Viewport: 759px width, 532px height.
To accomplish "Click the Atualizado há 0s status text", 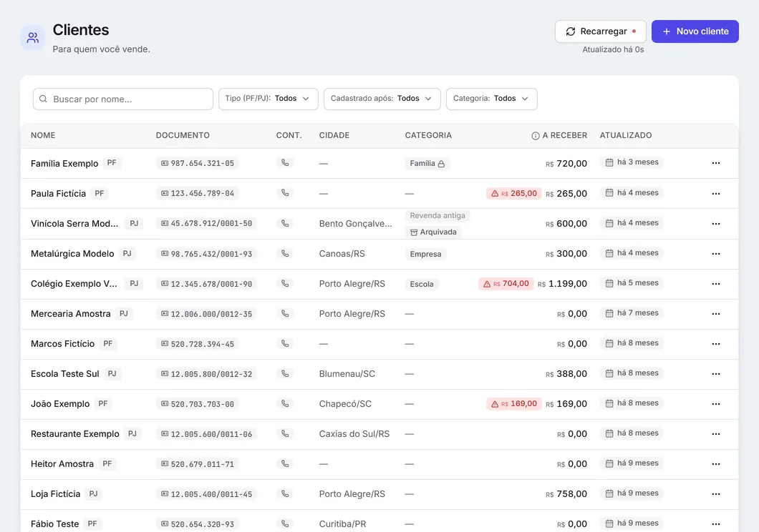I will click(613, 50).
